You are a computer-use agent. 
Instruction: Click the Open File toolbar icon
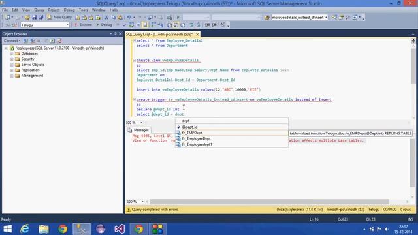(27, 18)
